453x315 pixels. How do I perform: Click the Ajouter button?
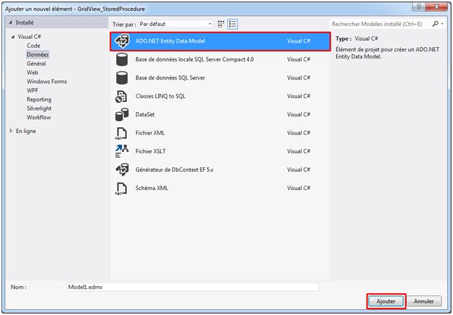pos(386,301)
